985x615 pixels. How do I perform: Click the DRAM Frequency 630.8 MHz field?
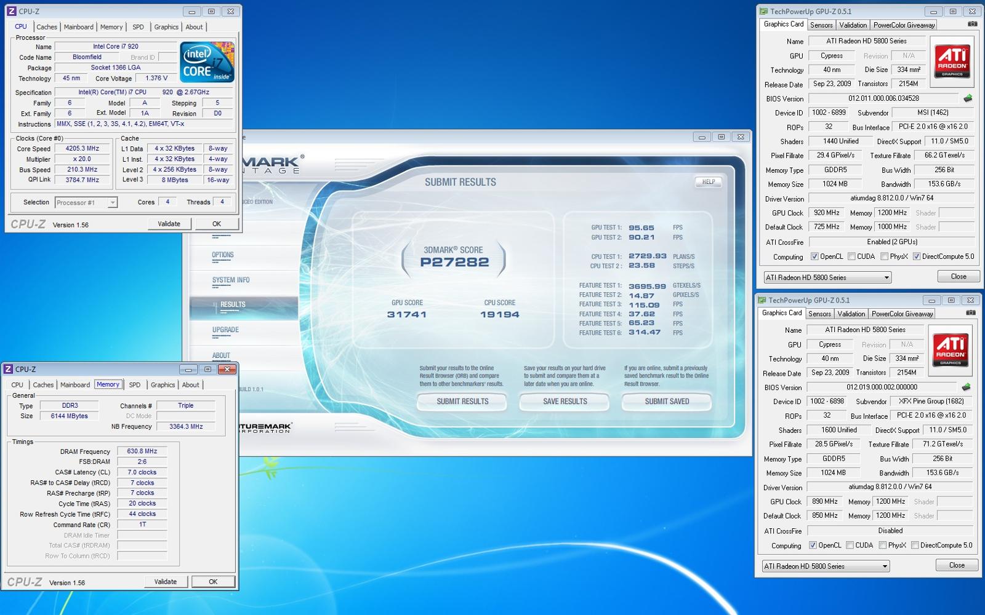pos(142,451)
